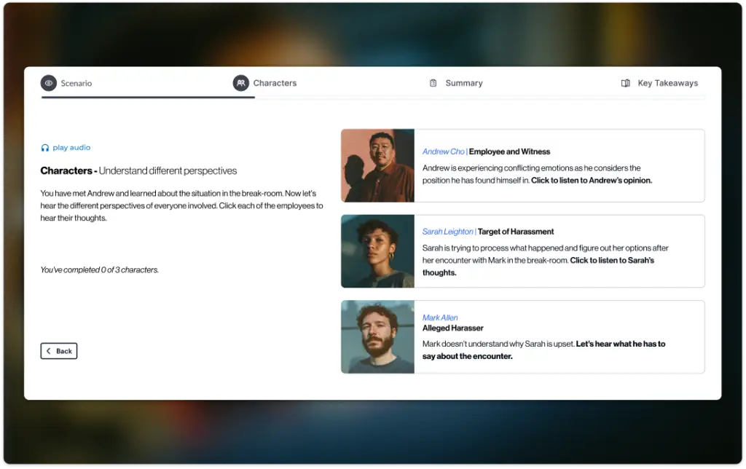The image size is (746, 469).
Task: Click the Back button text
Action: [x=64, y=351]
